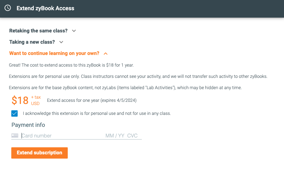Click the + tax USD label
The width and height of the screenshot is (284, 191).
pyautogui.click(x=36, y=100)
